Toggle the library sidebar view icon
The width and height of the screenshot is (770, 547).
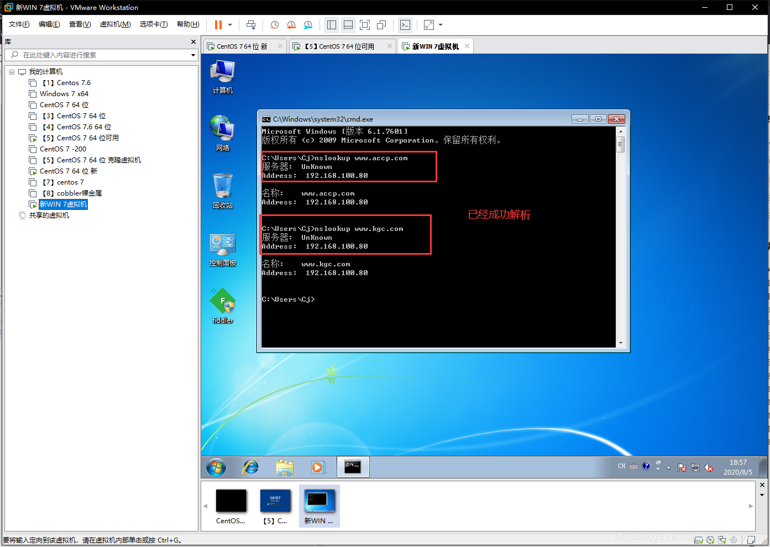click(x=332, y=25)
